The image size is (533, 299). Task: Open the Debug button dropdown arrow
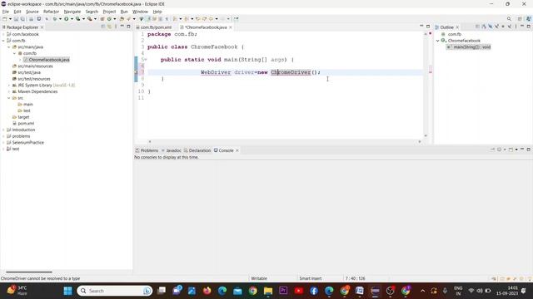[x=60, y=19]
